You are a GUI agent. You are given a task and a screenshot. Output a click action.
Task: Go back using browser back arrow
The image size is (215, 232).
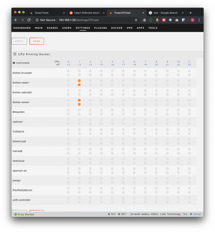point(16,20)
